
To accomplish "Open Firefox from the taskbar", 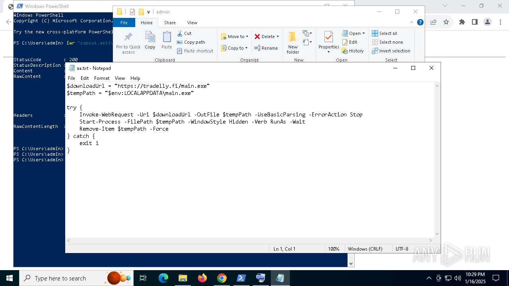I will [x=202, y=278].
